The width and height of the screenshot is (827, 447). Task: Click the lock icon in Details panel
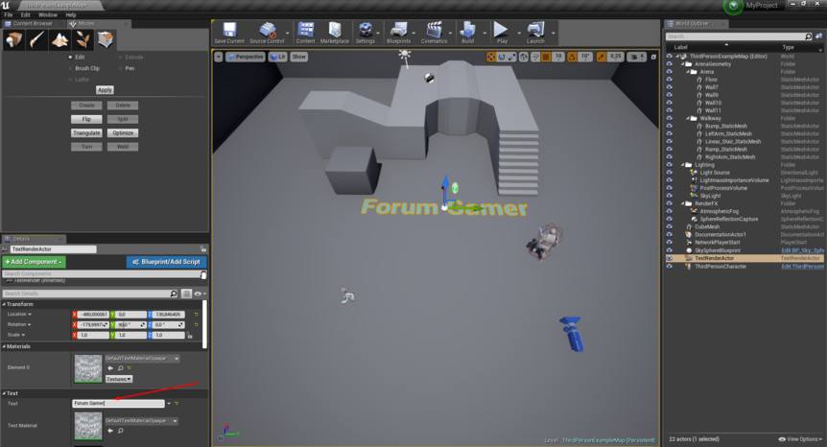[203, 248]
